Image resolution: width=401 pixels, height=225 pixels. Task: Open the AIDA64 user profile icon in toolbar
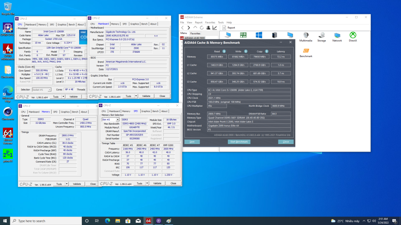click(x=208, y=28)
